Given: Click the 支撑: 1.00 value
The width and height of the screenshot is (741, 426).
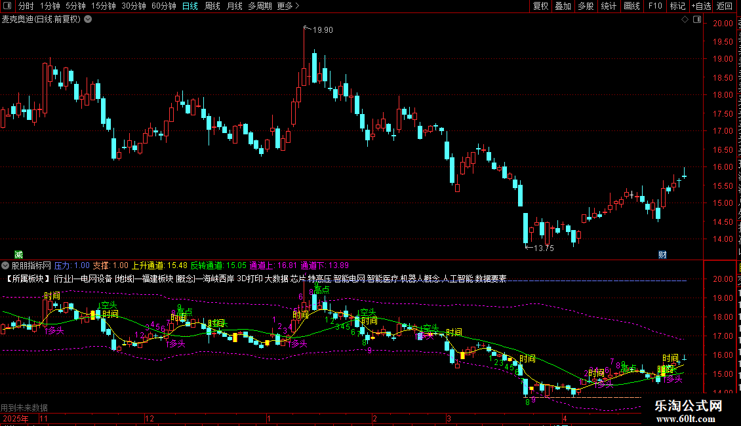Looking at the screenshot, I should [x=111, y=266].
